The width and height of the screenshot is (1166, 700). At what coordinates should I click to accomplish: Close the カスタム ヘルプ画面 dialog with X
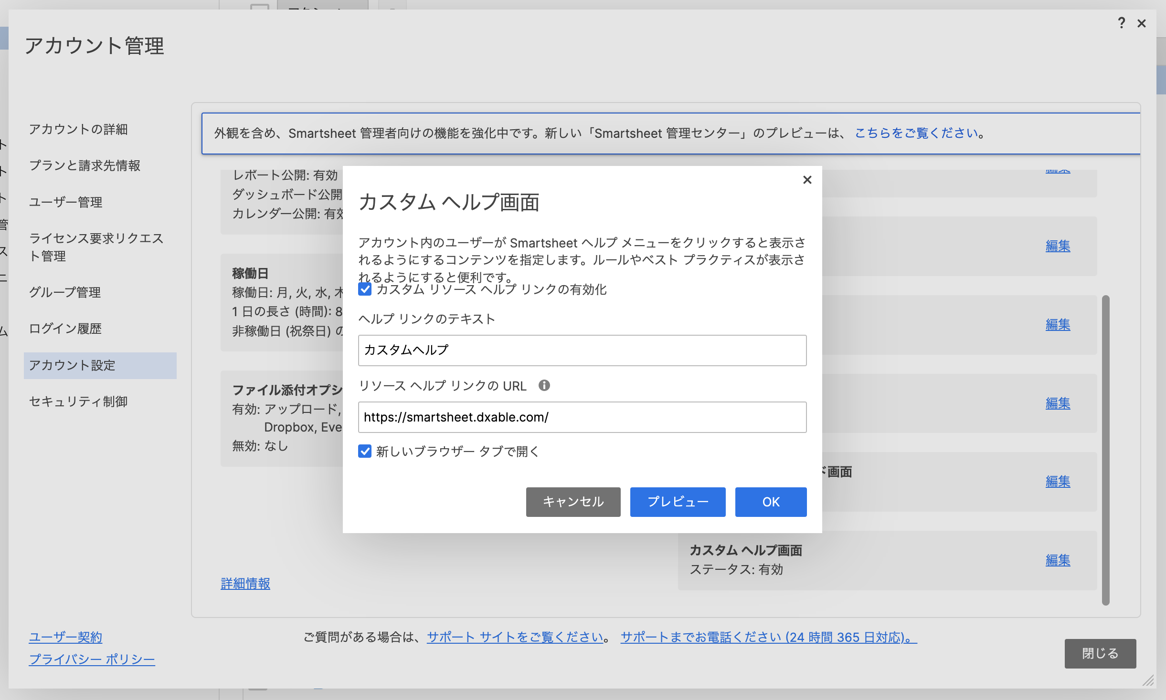point(807,180)
